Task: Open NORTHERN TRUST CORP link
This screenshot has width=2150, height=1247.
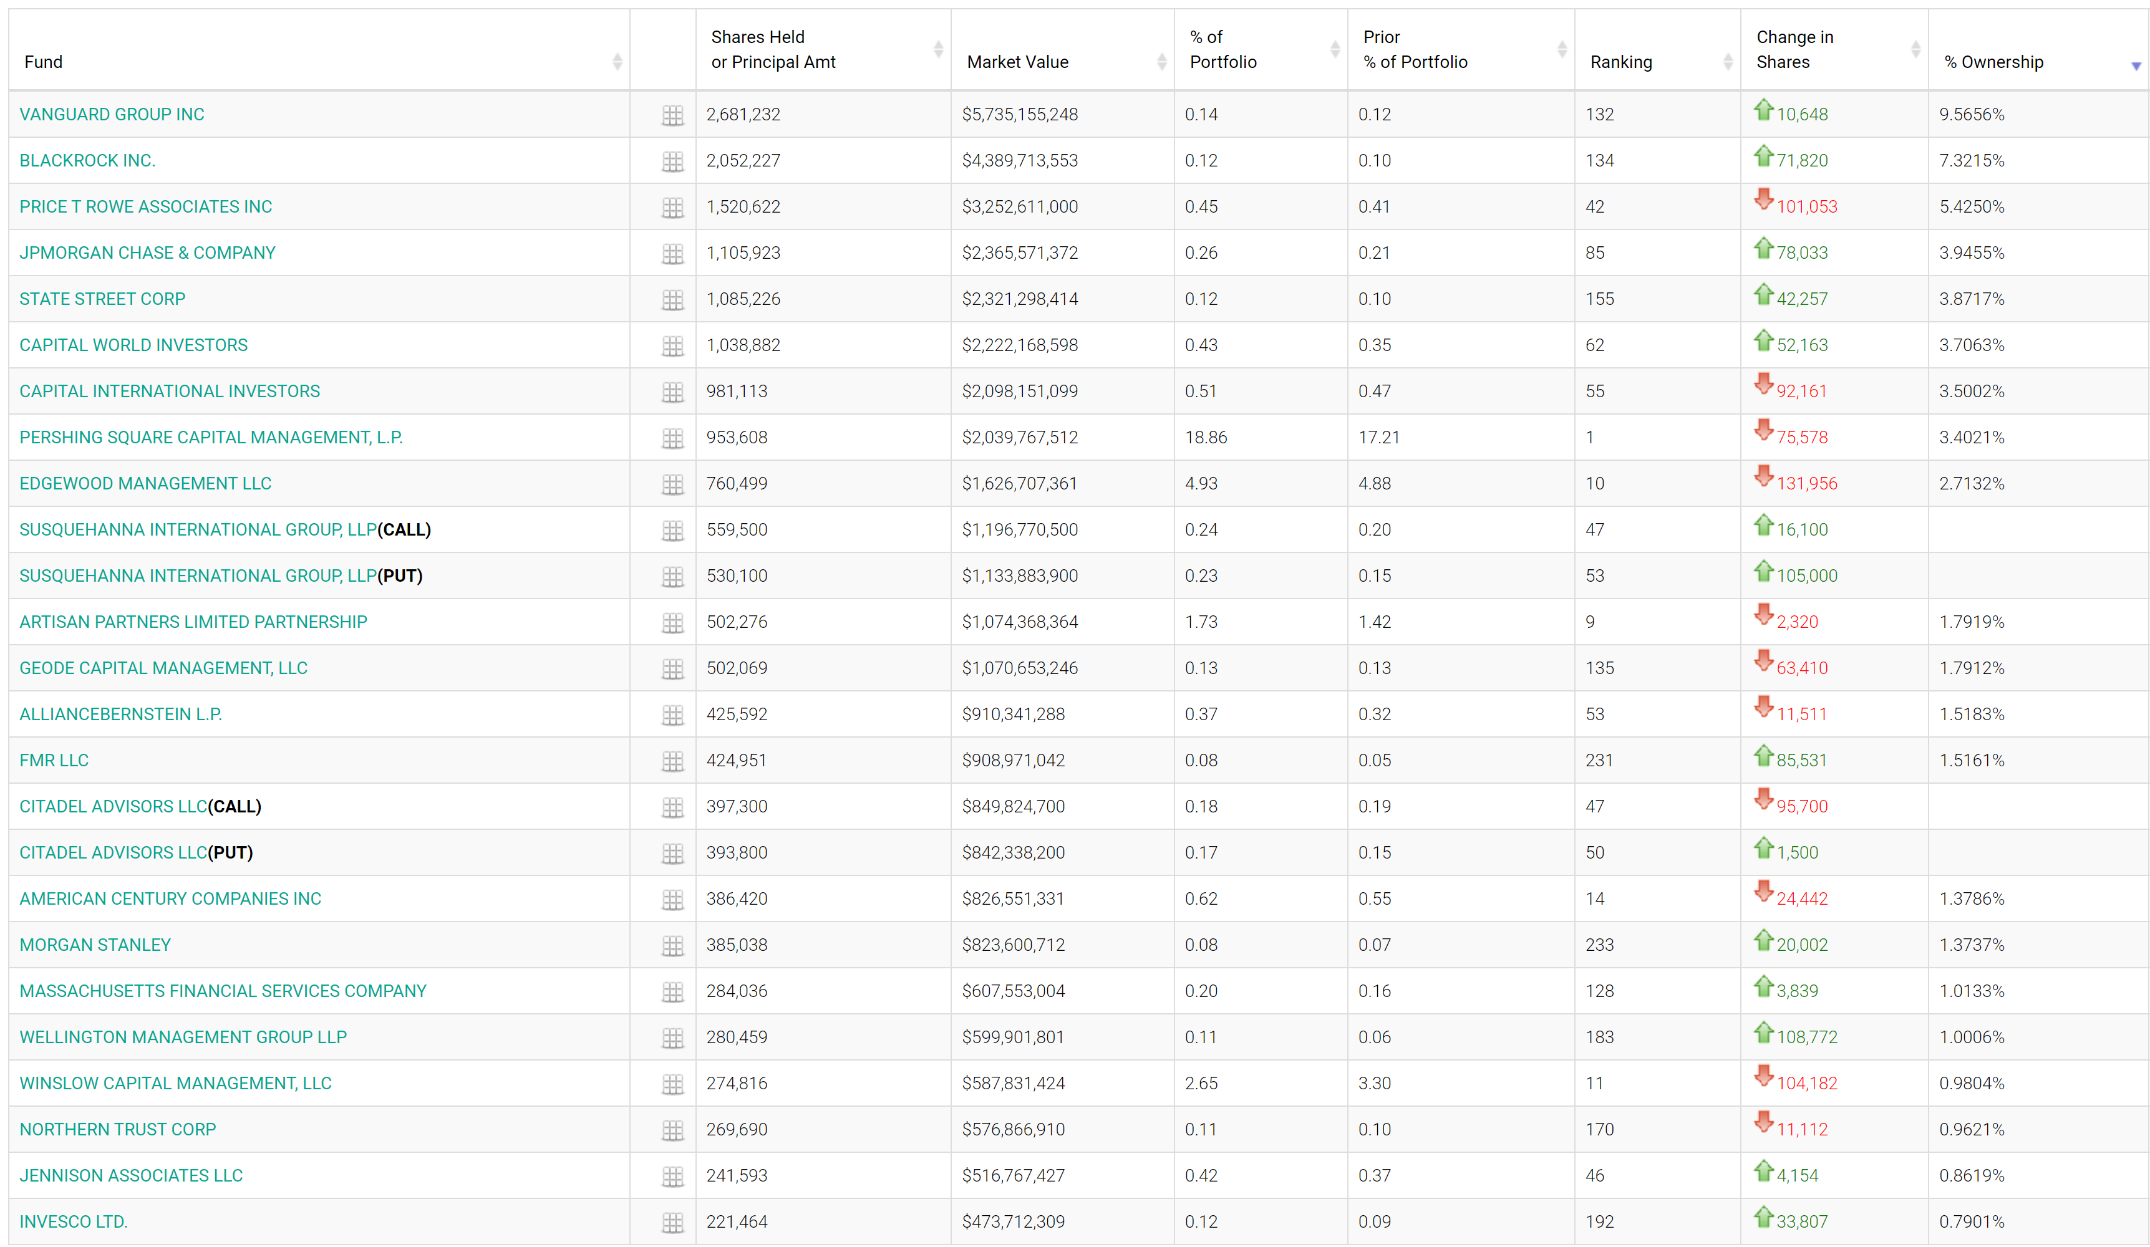Action: tap(118, 1129)
